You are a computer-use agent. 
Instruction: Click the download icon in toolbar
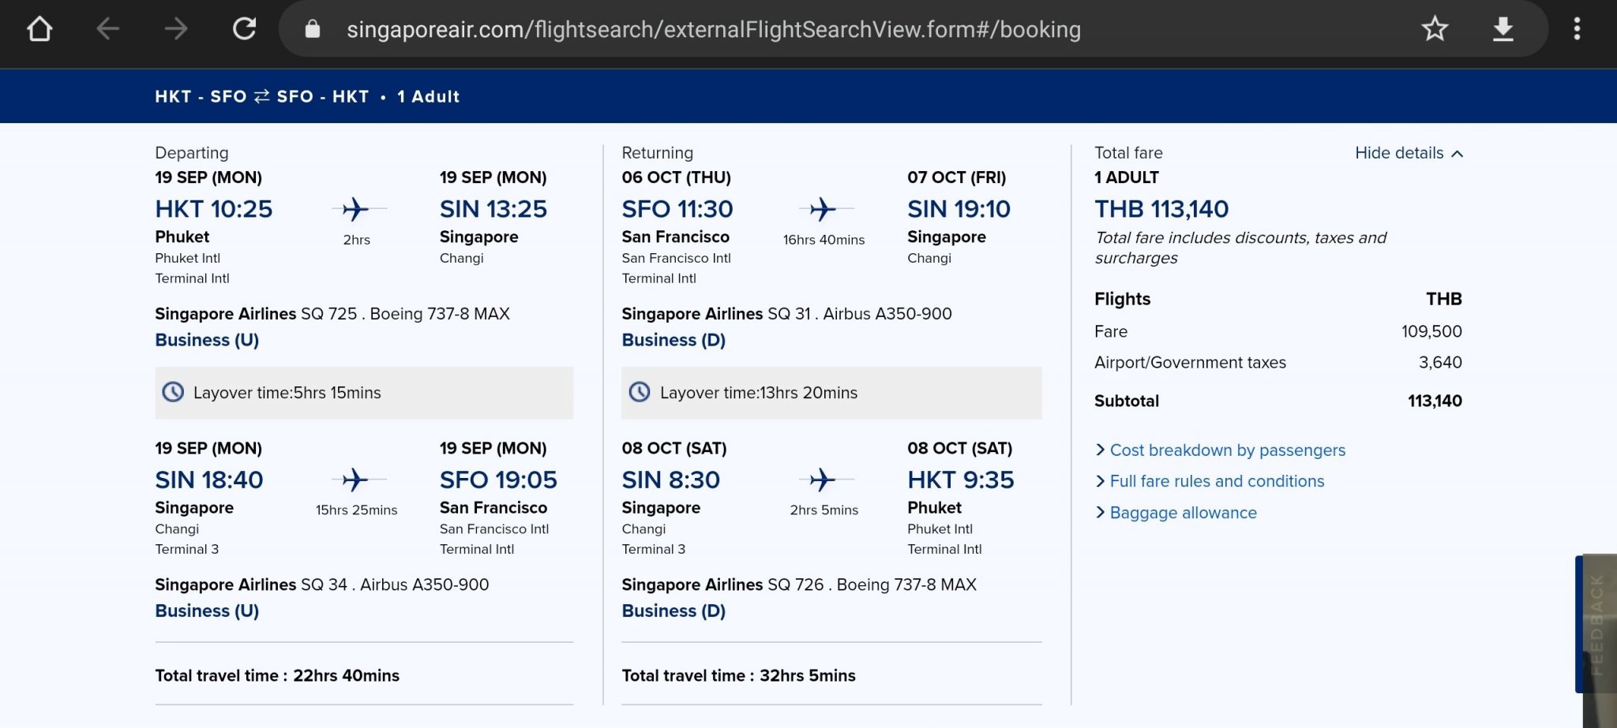(1503, 29)
